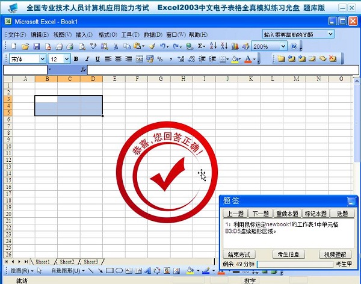Expand the Borders dropdown arrow
This screenshot has width=361, height=284.
[x=227, y=60]
